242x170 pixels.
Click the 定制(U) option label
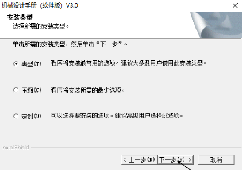click(x=31, y=116)
